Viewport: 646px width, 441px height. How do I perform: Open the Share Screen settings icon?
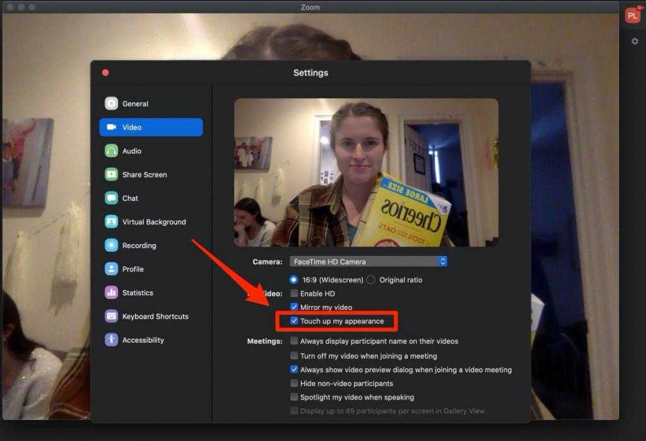pyautogui.click(x=112, y=175)
